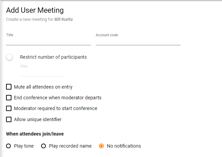Check the Mute all attendees on entry box
The image size is (222, 157).
pyautogui.click(x=9, y=87)
